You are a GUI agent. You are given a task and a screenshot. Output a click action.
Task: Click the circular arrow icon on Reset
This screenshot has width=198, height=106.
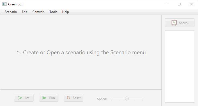[68, 98]
